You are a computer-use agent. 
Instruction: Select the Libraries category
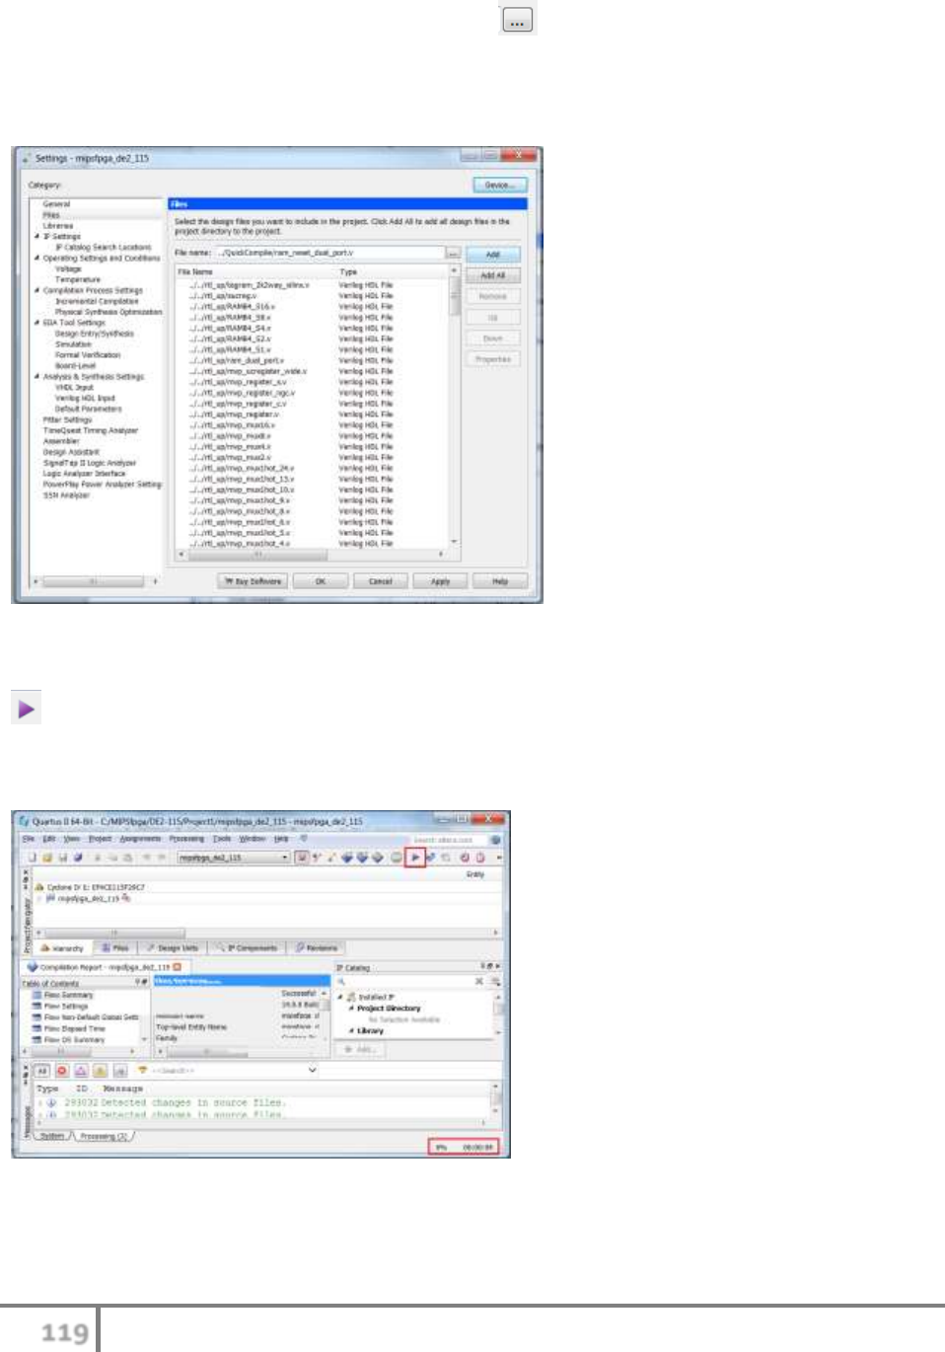tap(58, 226)
